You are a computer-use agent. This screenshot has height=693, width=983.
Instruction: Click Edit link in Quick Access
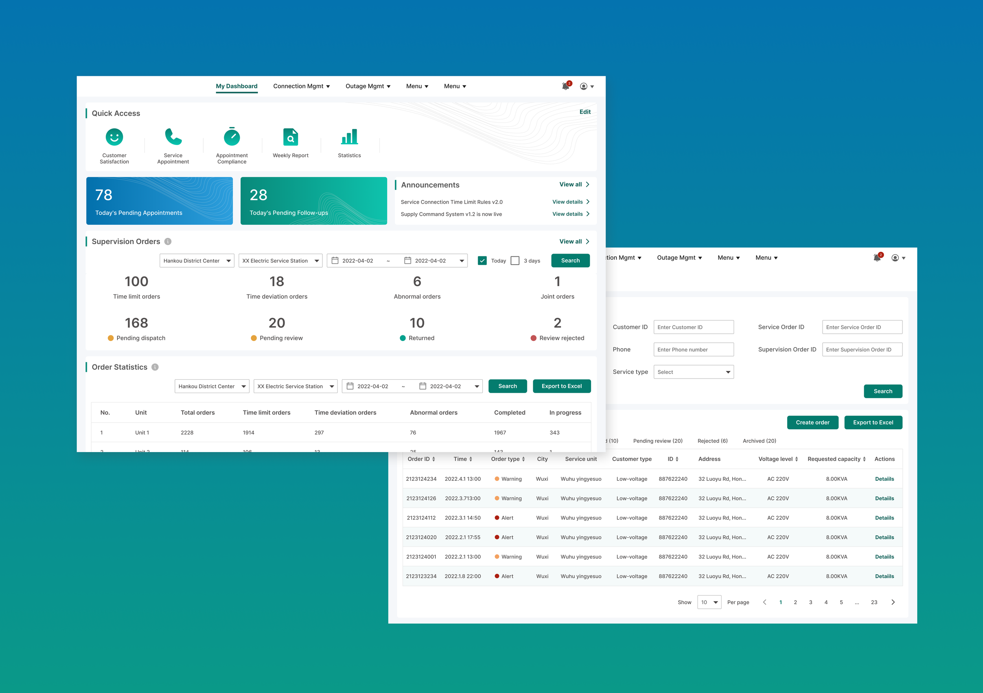pos(585,112)
